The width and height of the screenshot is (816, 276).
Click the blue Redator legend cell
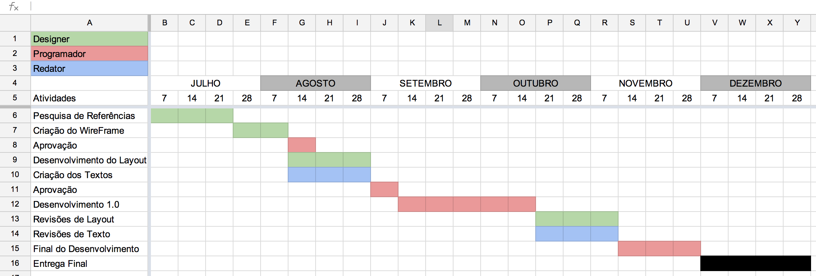89,69
